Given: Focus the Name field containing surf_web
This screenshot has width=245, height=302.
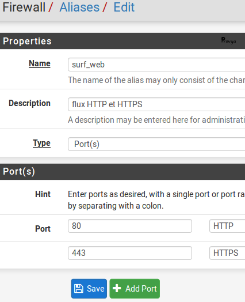Looking at the screenshot, I should click(156, 65).
